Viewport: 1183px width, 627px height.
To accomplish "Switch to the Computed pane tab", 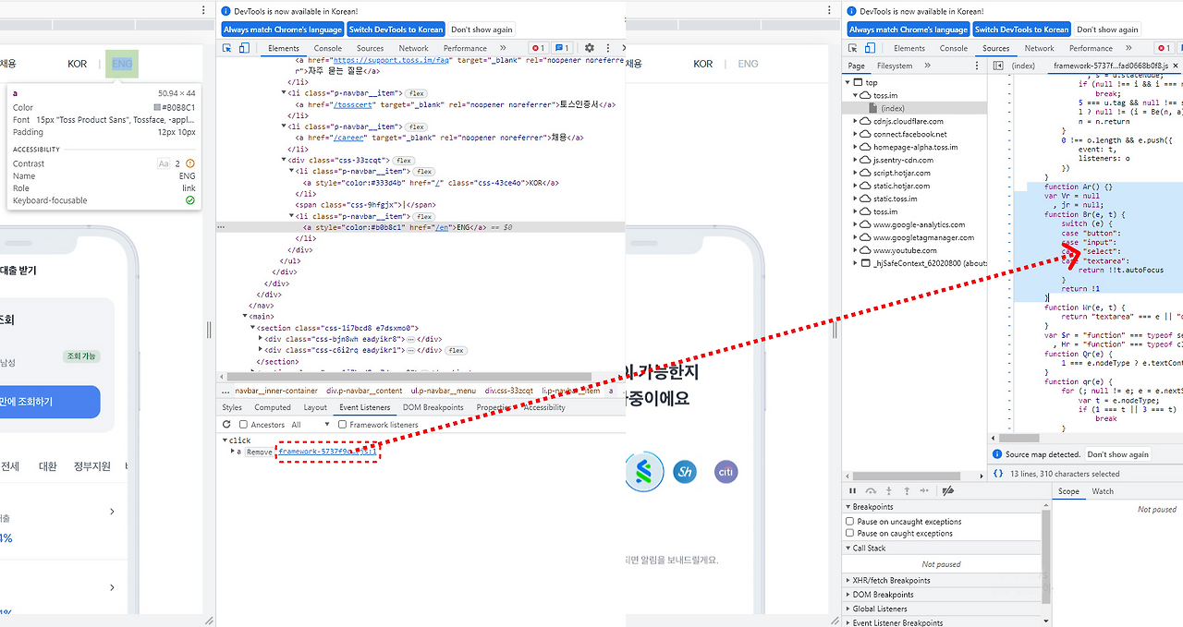I will click(273, 407).
